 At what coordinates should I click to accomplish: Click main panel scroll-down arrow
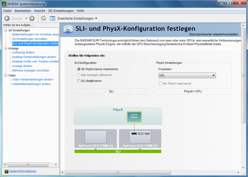coord(243,168)
